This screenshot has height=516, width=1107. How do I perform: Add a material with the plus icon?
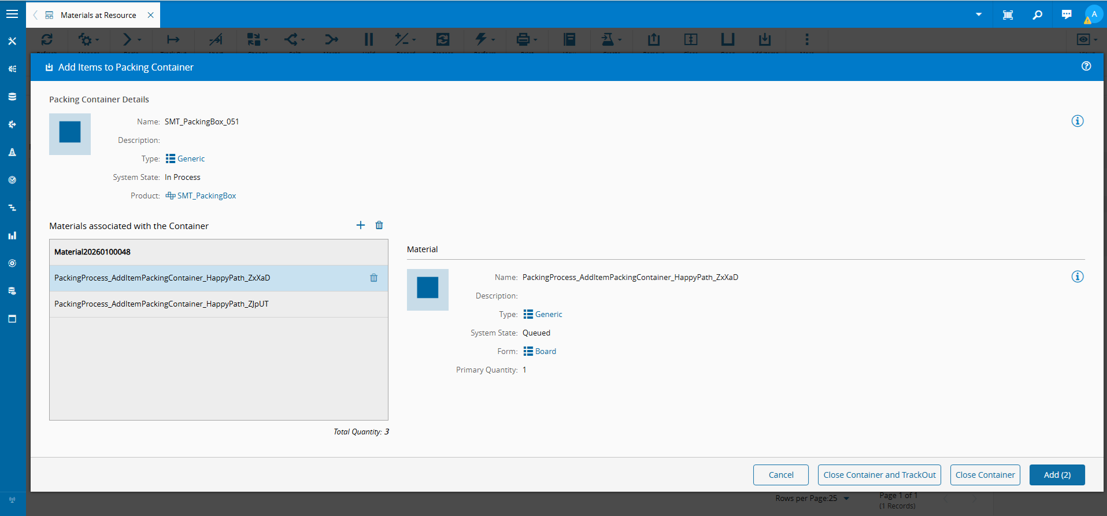[361, 225]
